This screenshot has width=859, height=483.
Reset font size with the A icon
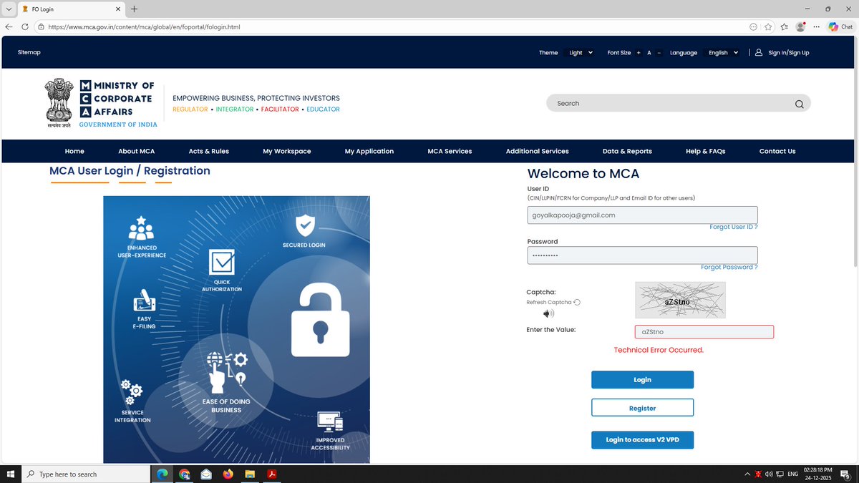[649, 53]
